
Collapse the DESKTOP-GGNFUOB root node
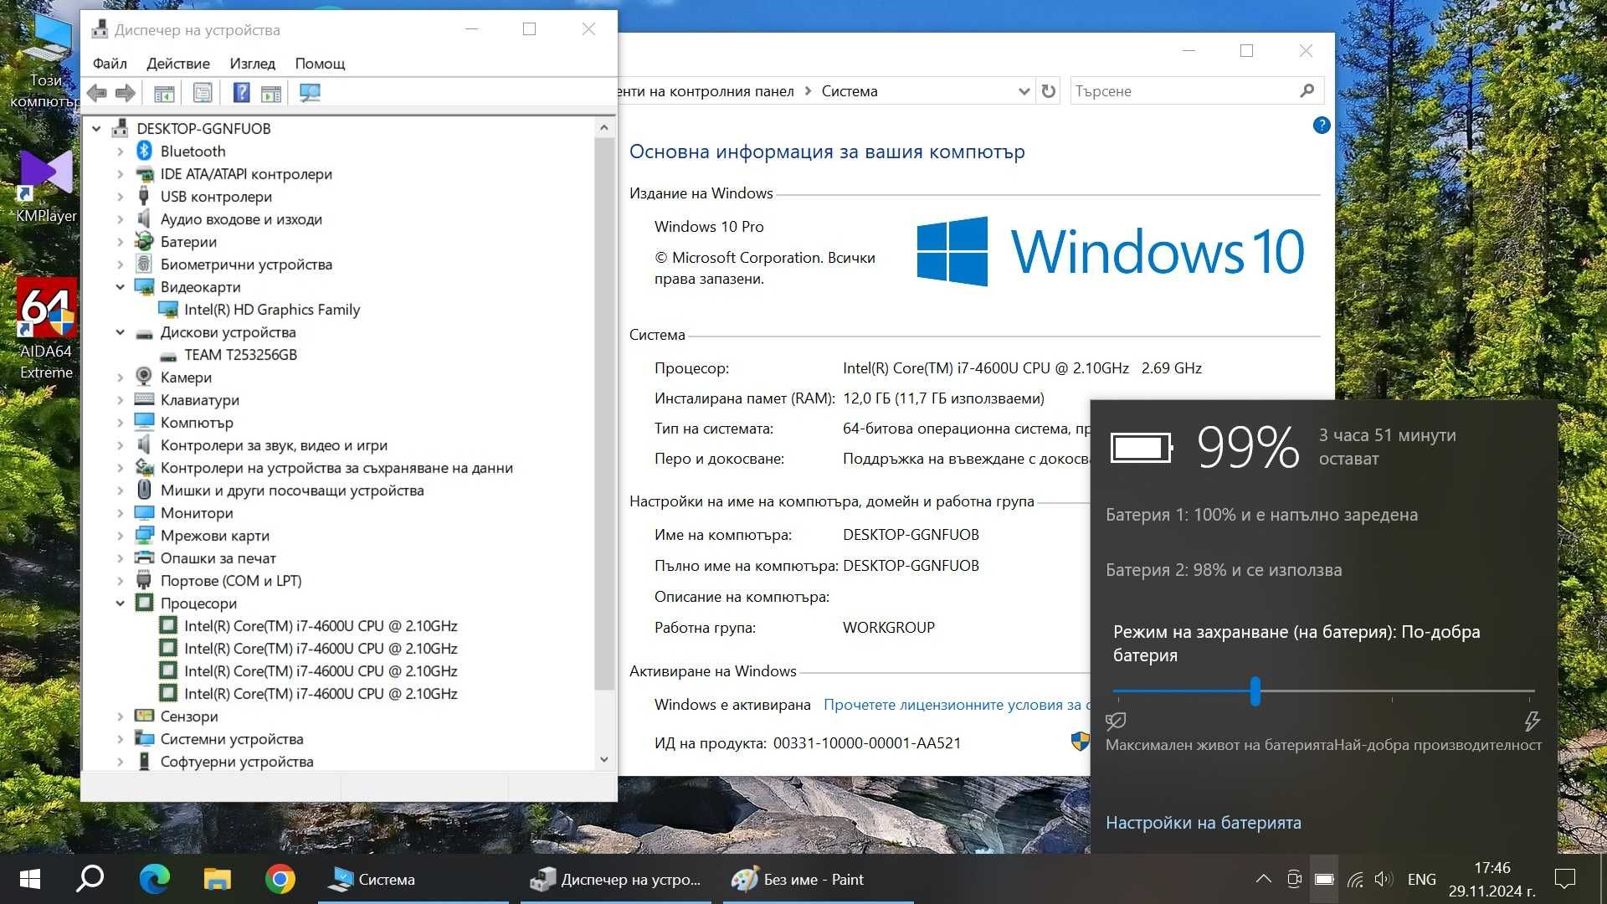pyautogui.click(x=96, y=128)
